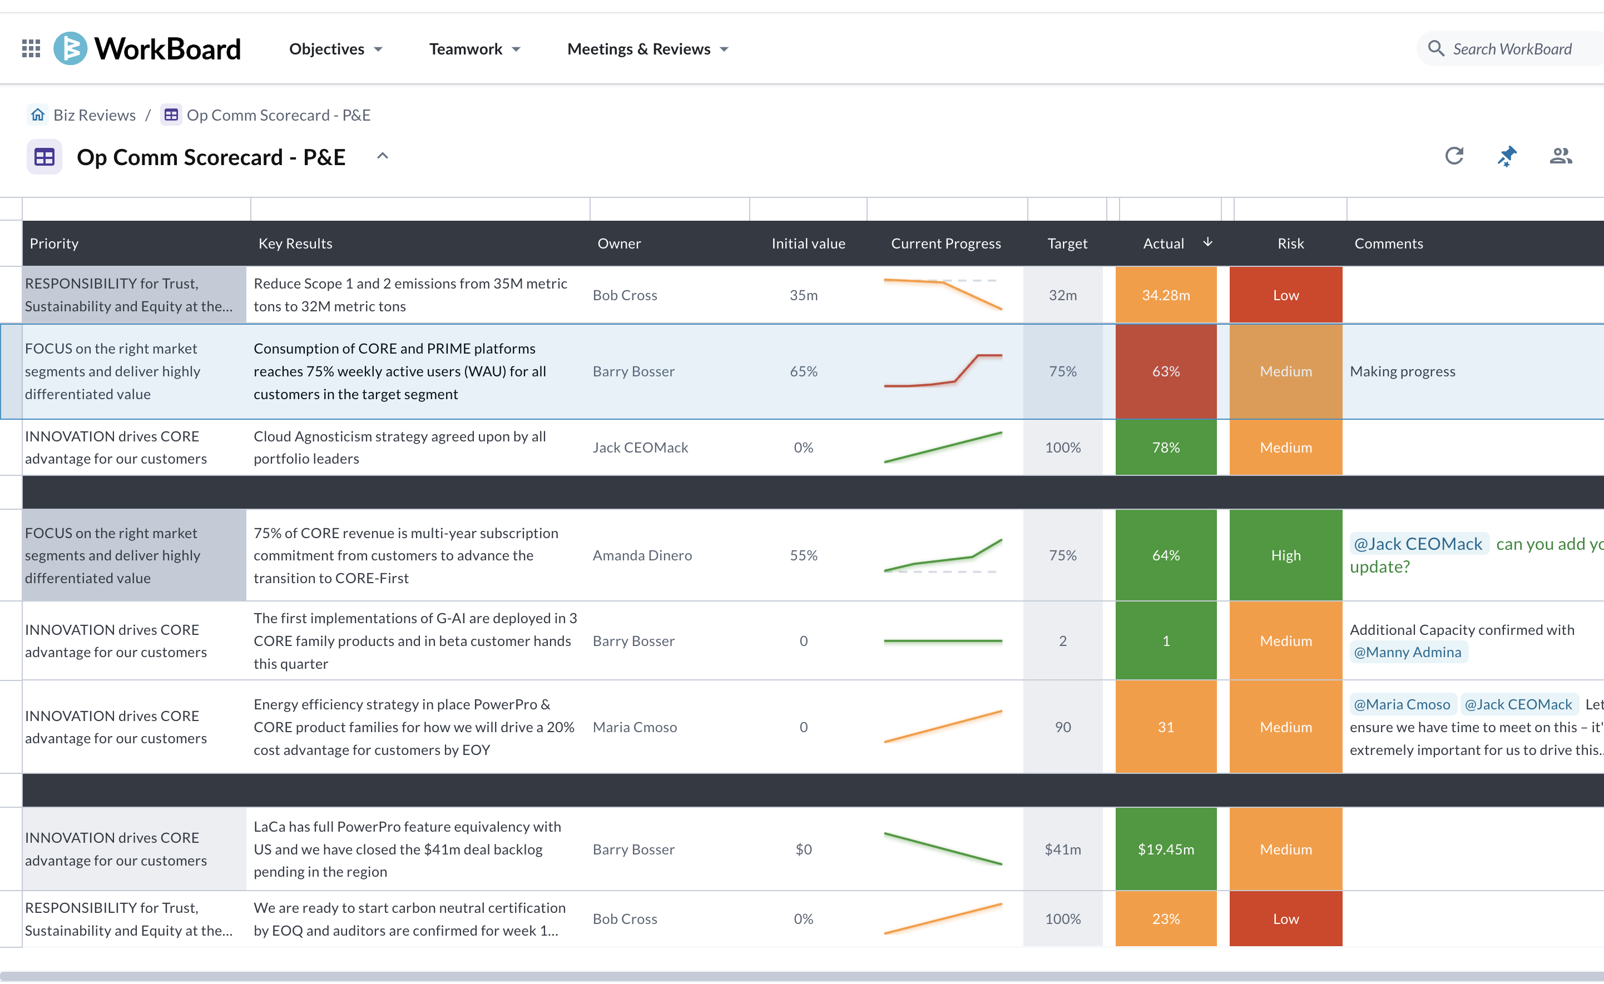Sort by Actual column arrow
The width and height of the screenshot is (1604, 984).
tap(1207, 242)
